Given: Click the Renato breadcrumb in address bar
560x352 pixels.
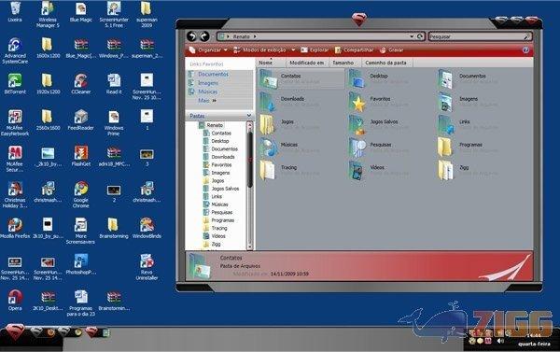Looking at the screenshot, I should coord(242,36).
